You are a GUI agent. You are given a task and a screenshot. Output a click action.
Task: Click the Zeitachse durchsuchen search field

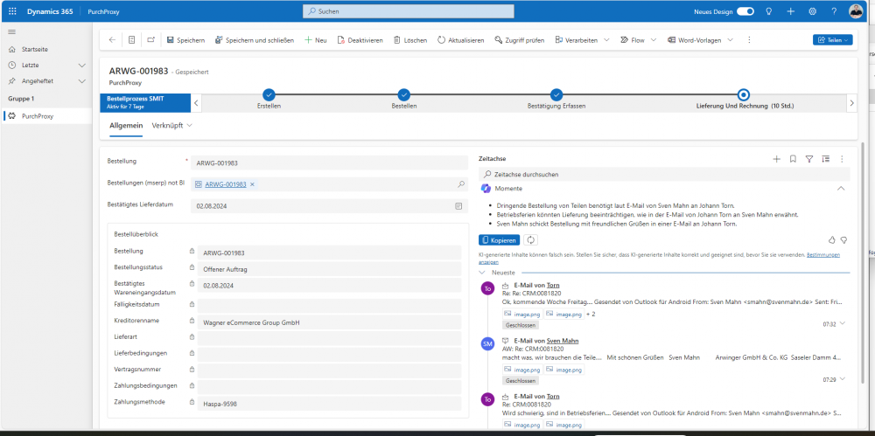tap(656, 175)
